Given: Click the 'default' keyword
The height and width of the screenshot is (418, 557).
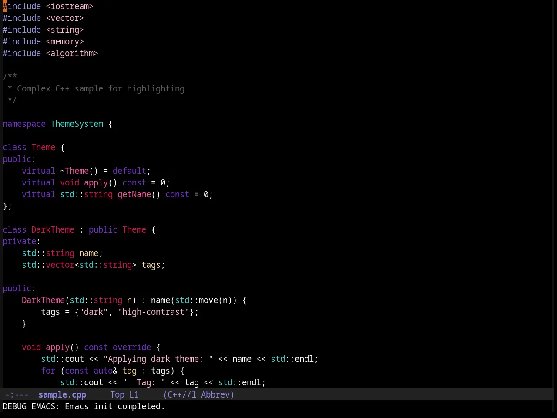Looking at the screenshot, I should [129, 171].
